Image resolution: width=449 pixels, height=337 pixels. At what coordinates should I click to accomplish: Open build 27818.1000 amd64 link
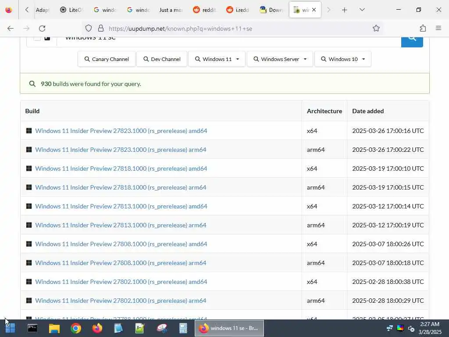pos(121,168)
